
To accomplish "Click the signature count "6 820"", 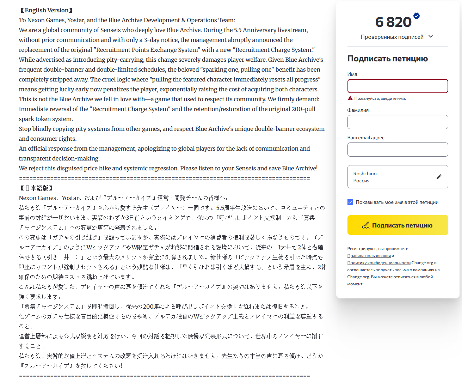I will [393, 22].
